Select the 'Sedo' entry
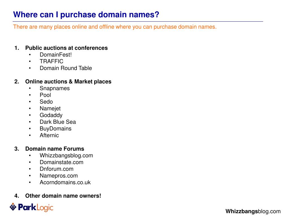 [x=46, y=102]
